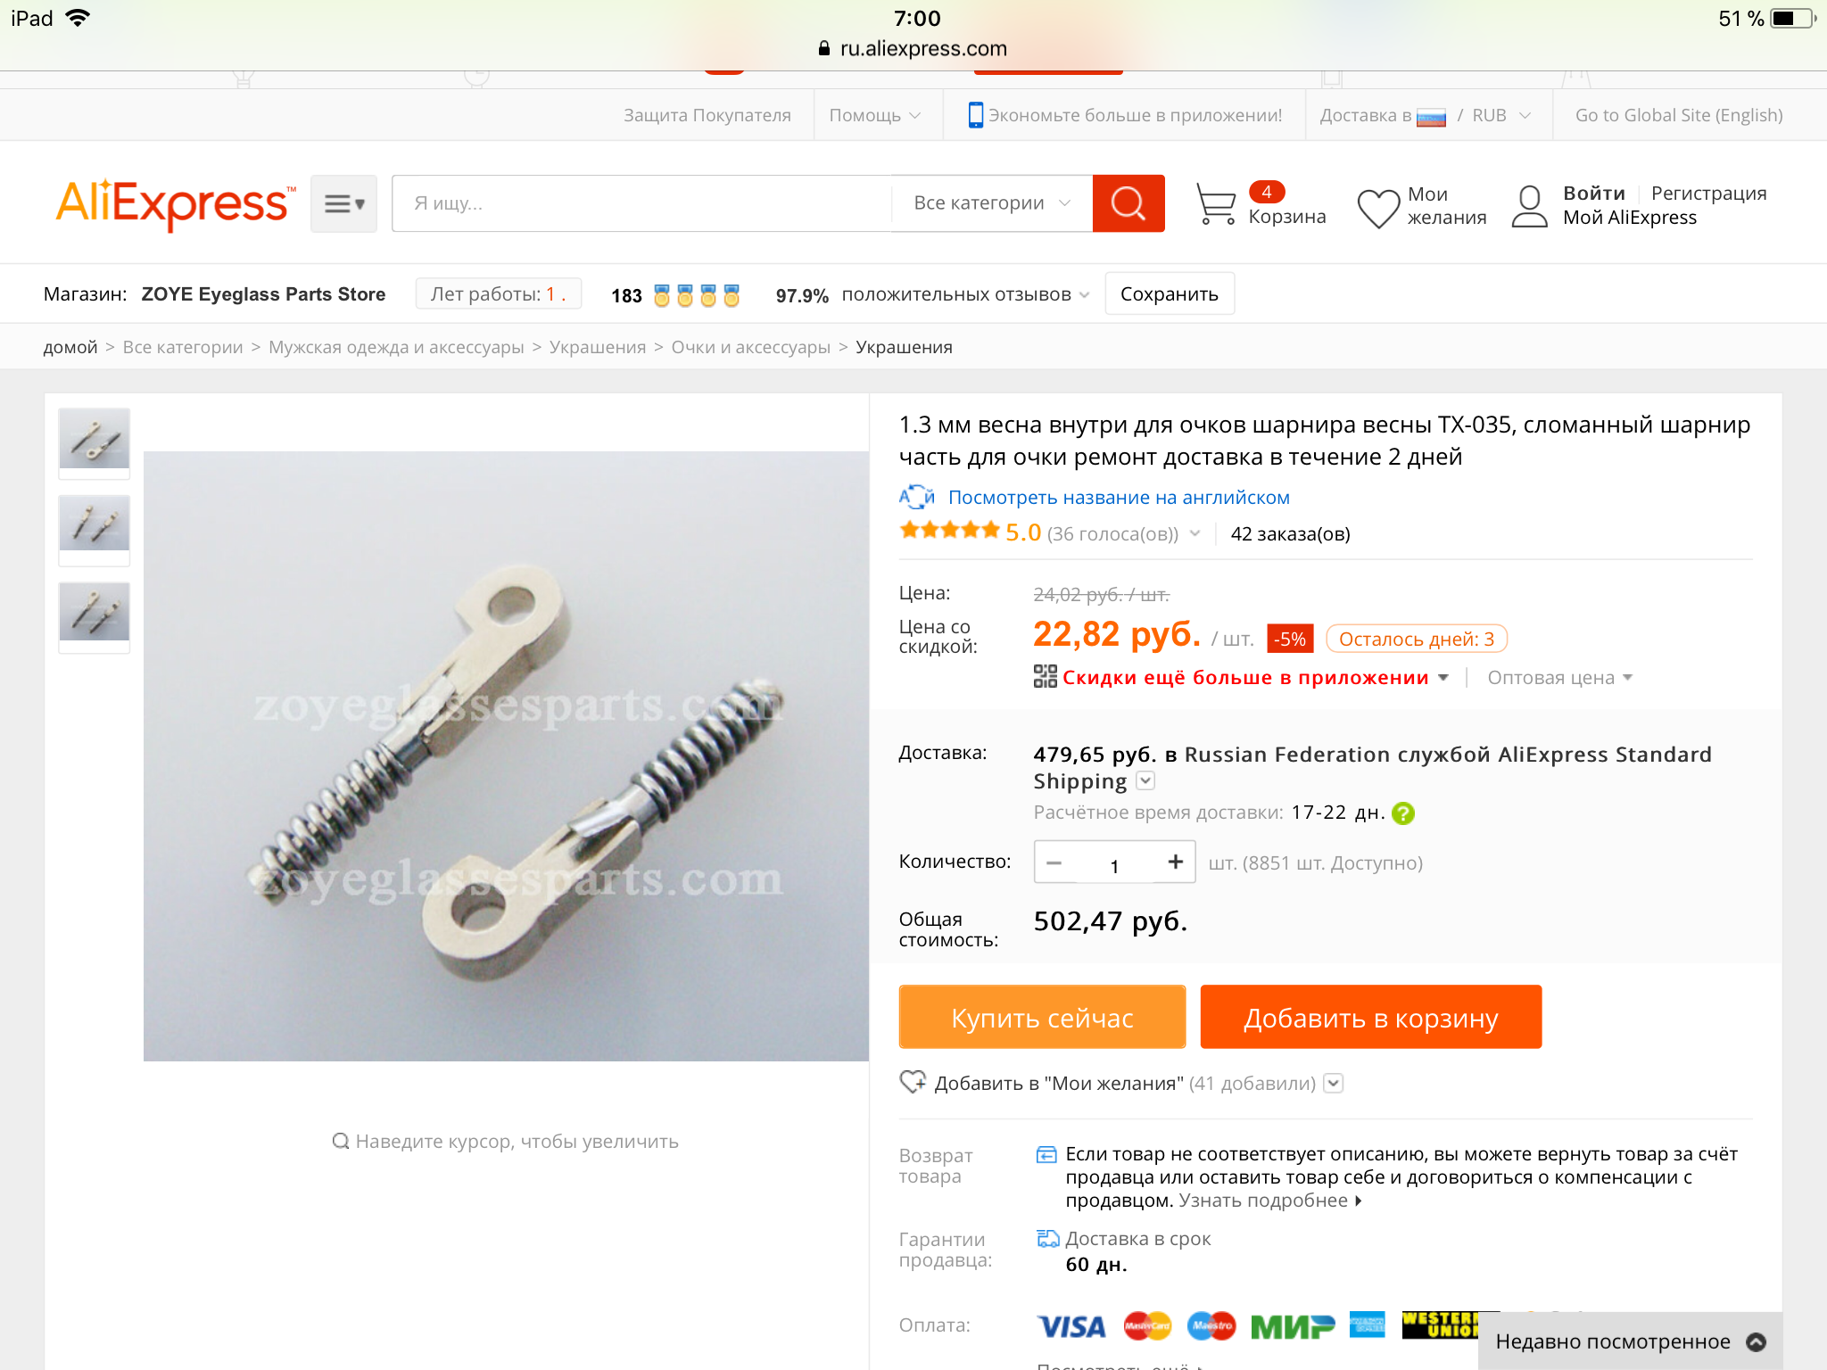Click Добавить в корзину button
Image resolution: width=1827 pixels, height=1370 pixels.
click(1370, 1017)
